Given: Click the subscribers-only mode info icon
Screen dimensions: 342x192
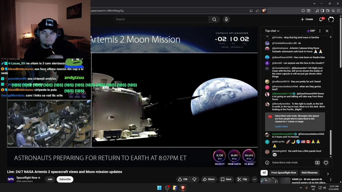Looking at the screenshot, I should coord(267,163).
